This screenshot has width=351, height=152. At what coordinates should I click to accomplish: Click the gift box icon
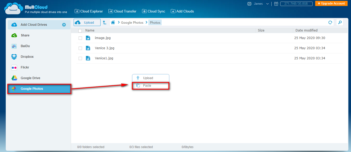point(276,4)
